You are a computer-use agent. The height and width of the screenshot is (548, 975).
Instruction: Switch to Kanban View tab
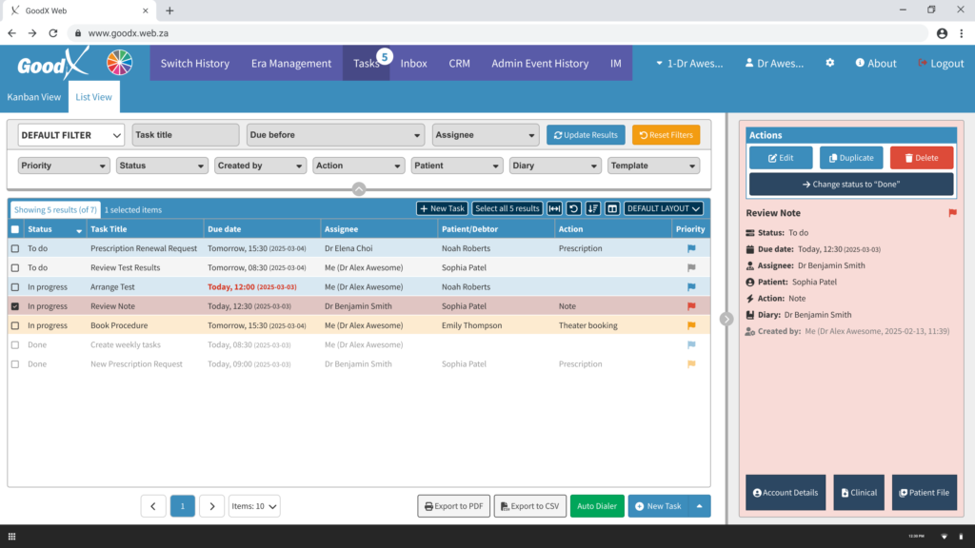[x=34, y=97]
